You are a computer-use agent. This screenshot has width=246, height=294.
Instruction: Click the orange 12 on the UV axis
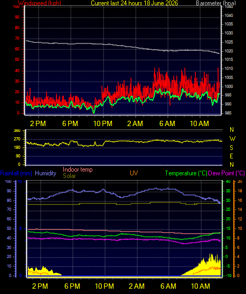point(240,219)
